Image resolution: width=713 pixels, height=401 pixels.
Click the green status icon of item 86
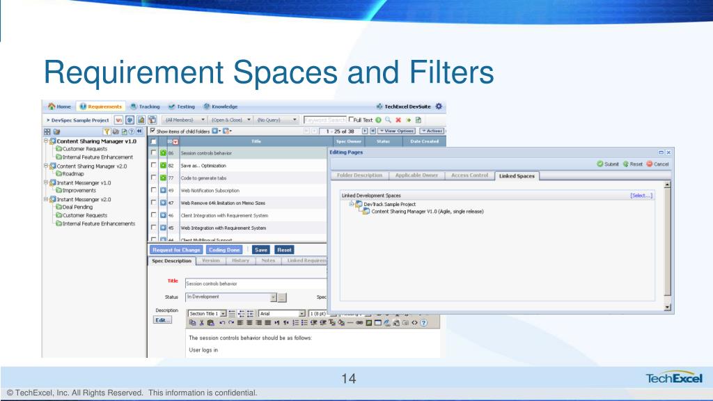coord(163,153)
